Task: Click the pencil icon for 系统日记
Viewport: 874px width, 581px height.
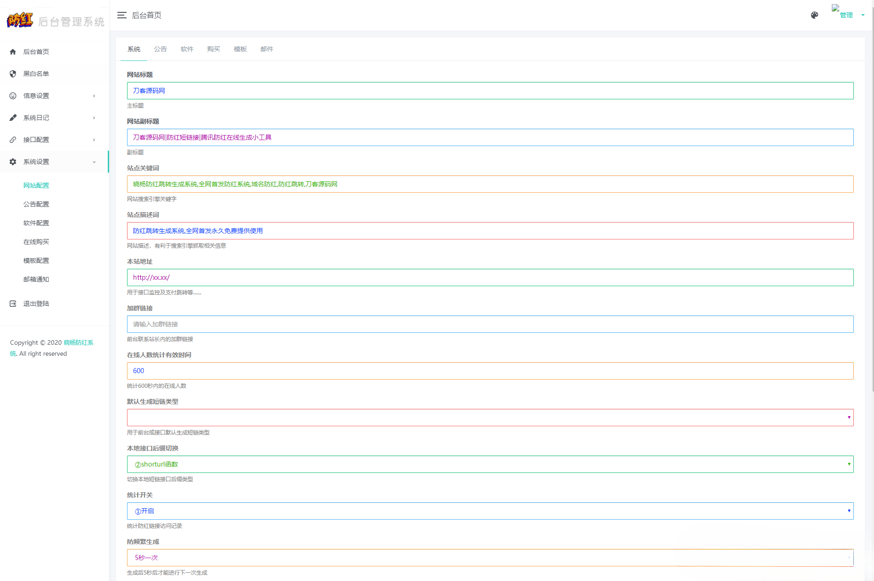Action: coord(13,118)
